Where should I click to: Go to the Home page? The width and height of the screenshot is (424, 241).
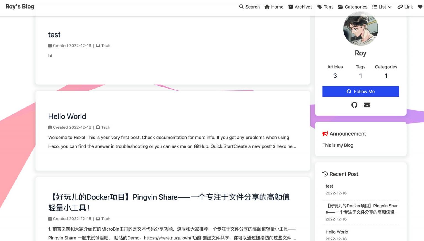pos(274,7)
